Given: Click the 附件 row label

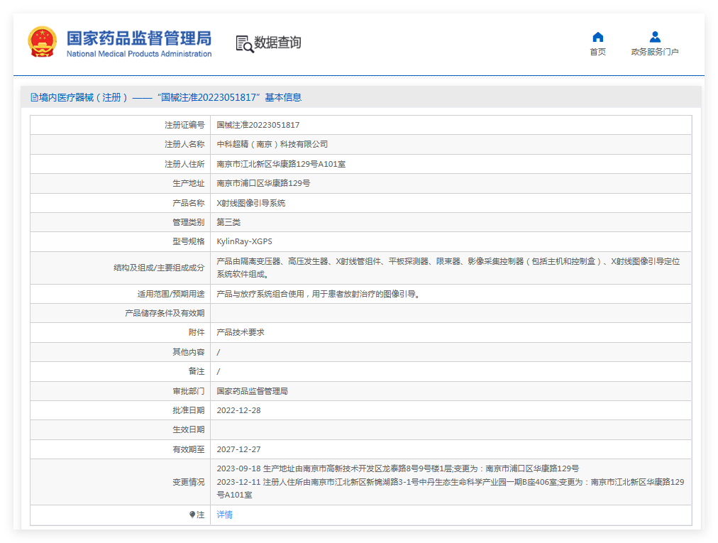Looking at the screenshot, I should (x=197, y=333).
